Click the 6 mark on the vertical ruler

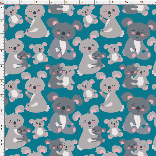[2, 51]
